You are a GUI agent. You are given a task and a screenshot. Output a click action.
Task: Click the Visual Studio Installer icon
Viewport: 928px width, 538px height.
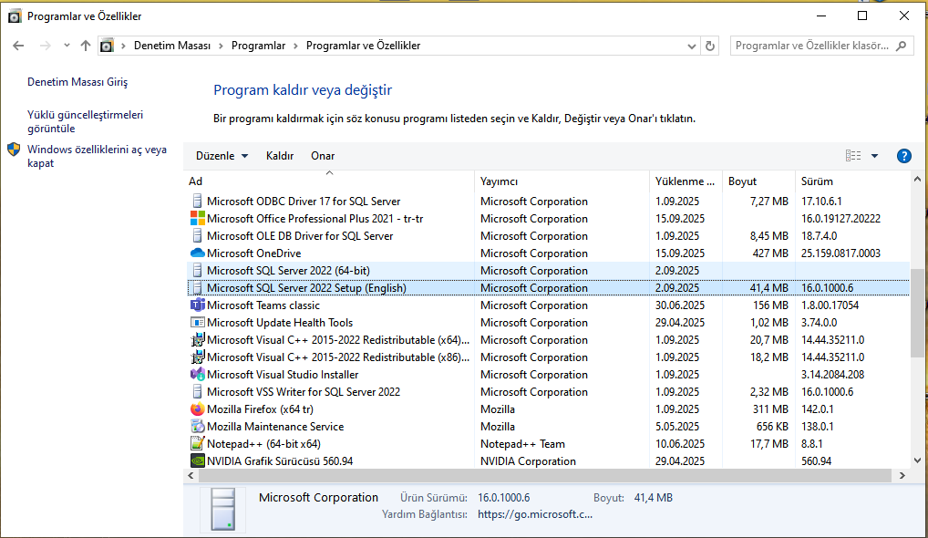coord(198,375)
